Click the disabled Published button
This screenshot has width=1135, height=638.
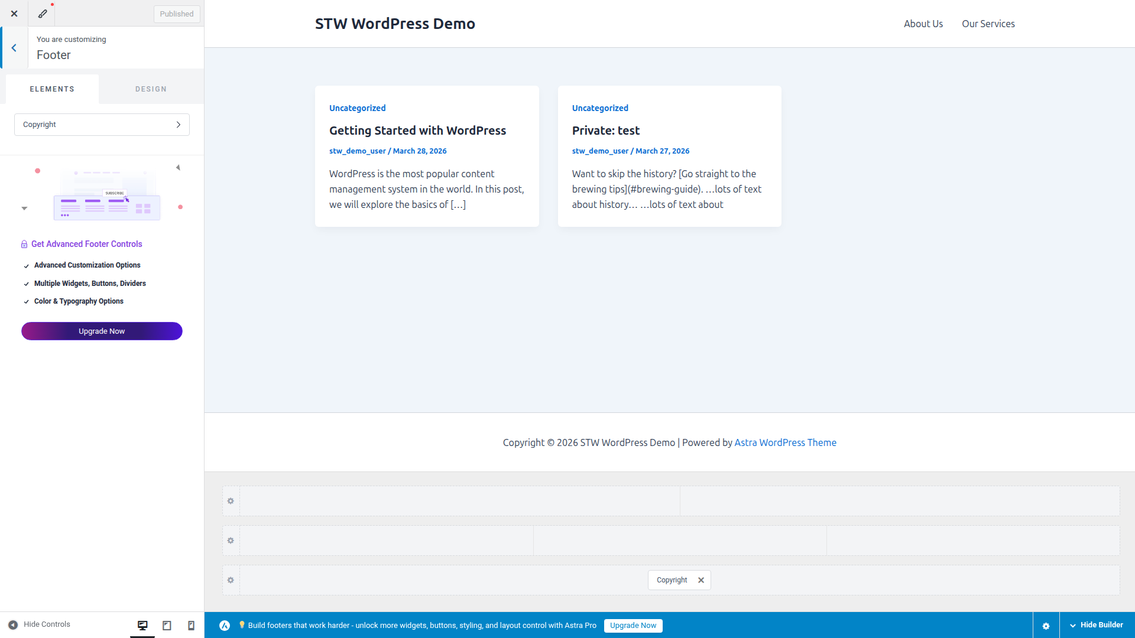[x=177, y=14]
